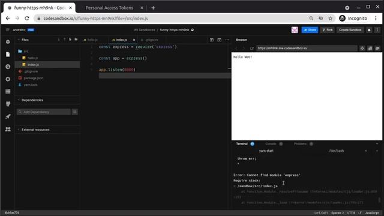Click the upload arrow in Files header
The height and width of the screenshot is (216, 384).
(64, 40)
